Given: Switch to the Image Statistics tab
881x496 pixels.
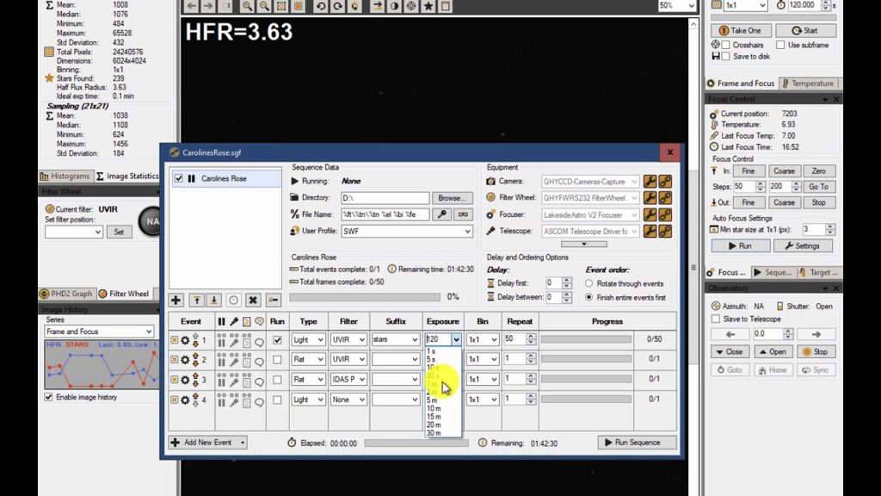Looking at the screenshot, I should [x=127, y=176].
